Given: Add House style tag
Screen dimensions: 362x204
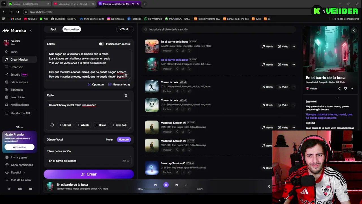Looking at the screenshot, I should tap(101, 125).
